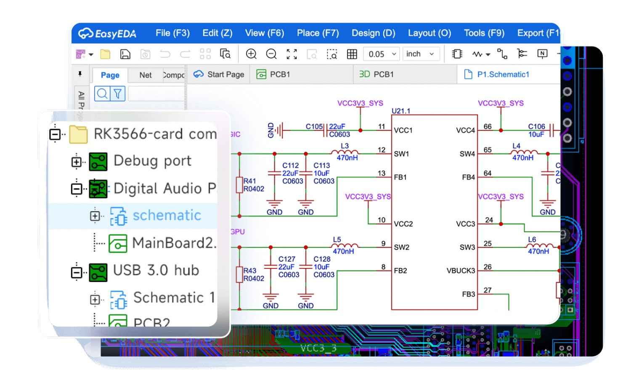Select the resistor placement tool

(477, 54)
